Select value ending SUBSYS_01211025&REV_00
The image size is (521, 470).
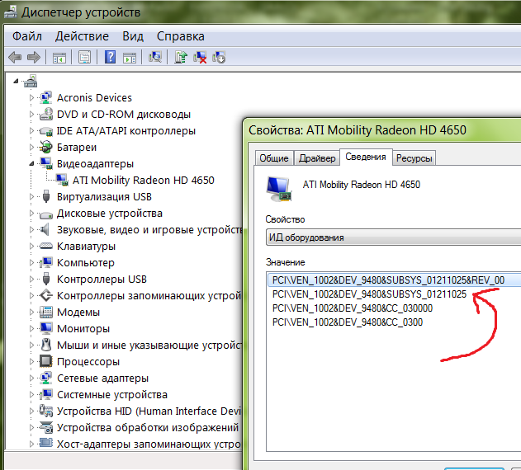click(x=394, y=280)
